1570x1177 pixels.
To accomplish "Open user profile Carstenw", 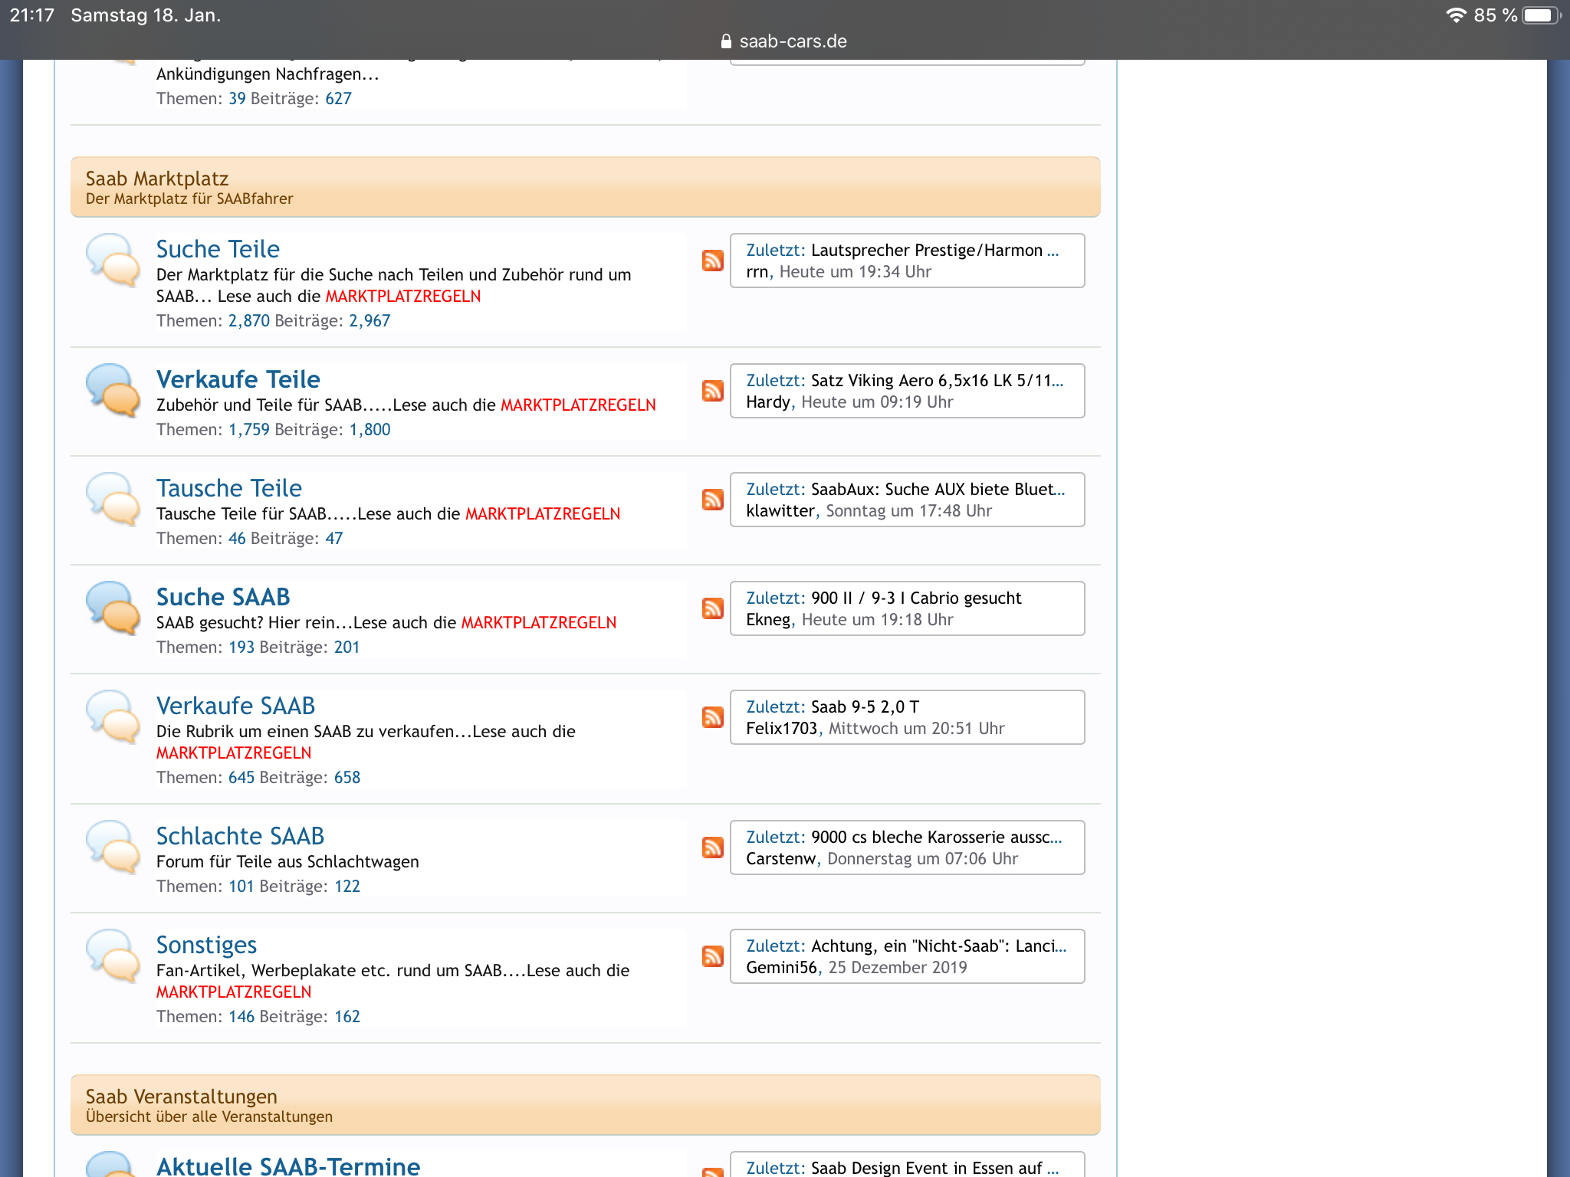I will (x=781, y=859).
